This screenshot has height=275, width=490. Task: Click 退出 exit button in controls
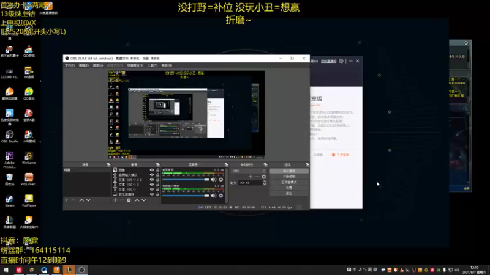(289, 193)
